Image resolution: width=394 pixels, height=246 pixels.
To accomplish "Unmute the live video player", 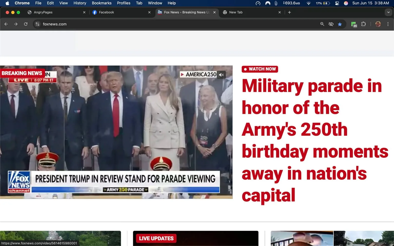I will pyautogui.click(x=221, y=75).
